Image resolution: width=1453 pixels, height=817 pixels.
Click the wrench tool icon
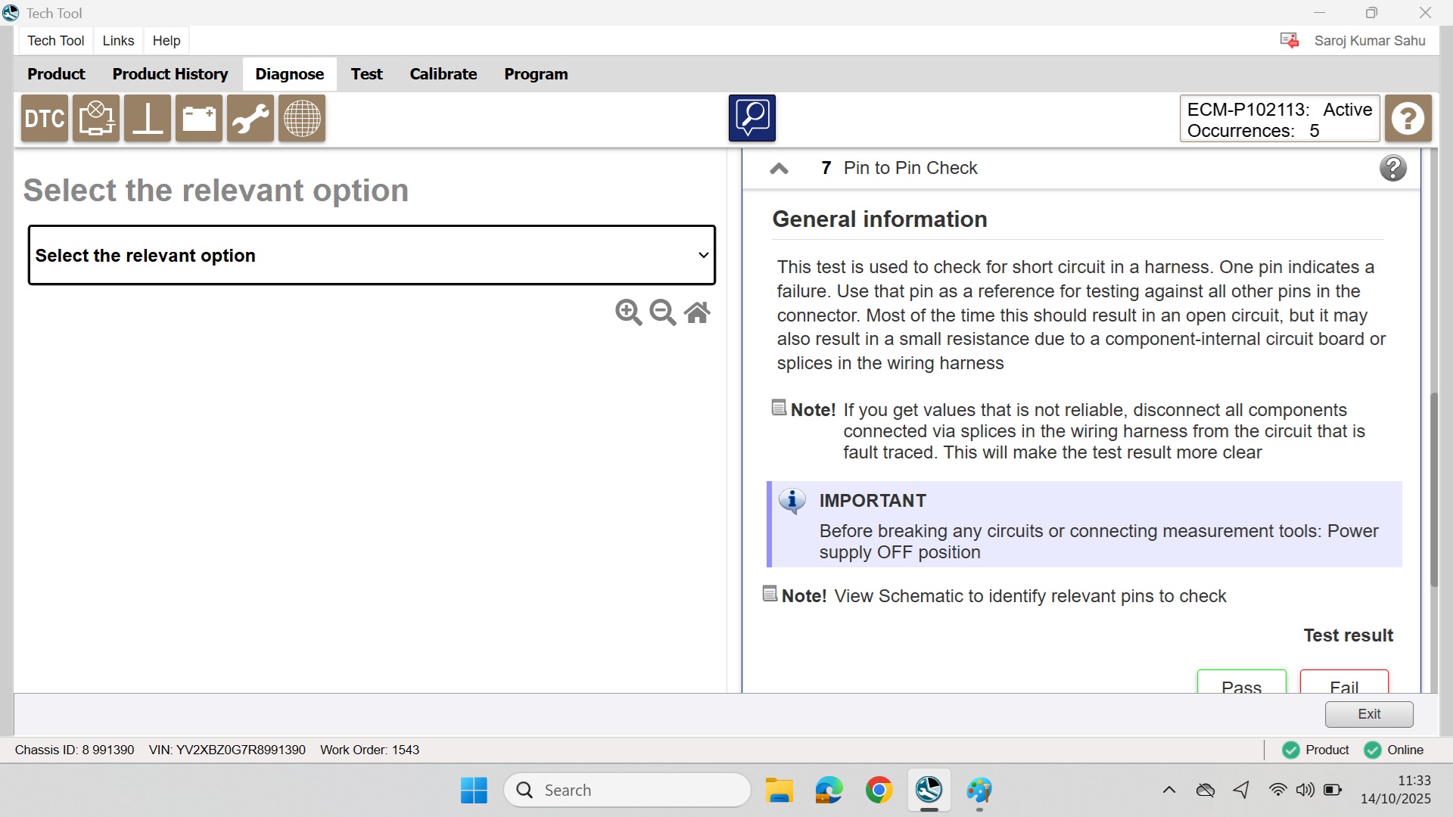click(x=250, y=119)
